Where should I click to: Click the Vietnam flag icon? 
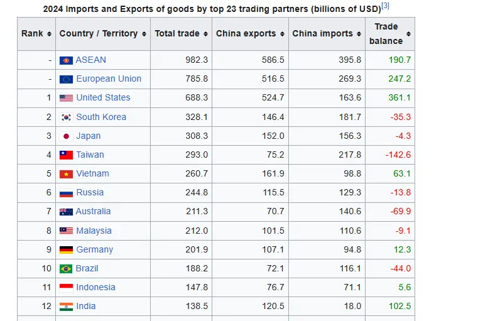(x=66, y=174)
